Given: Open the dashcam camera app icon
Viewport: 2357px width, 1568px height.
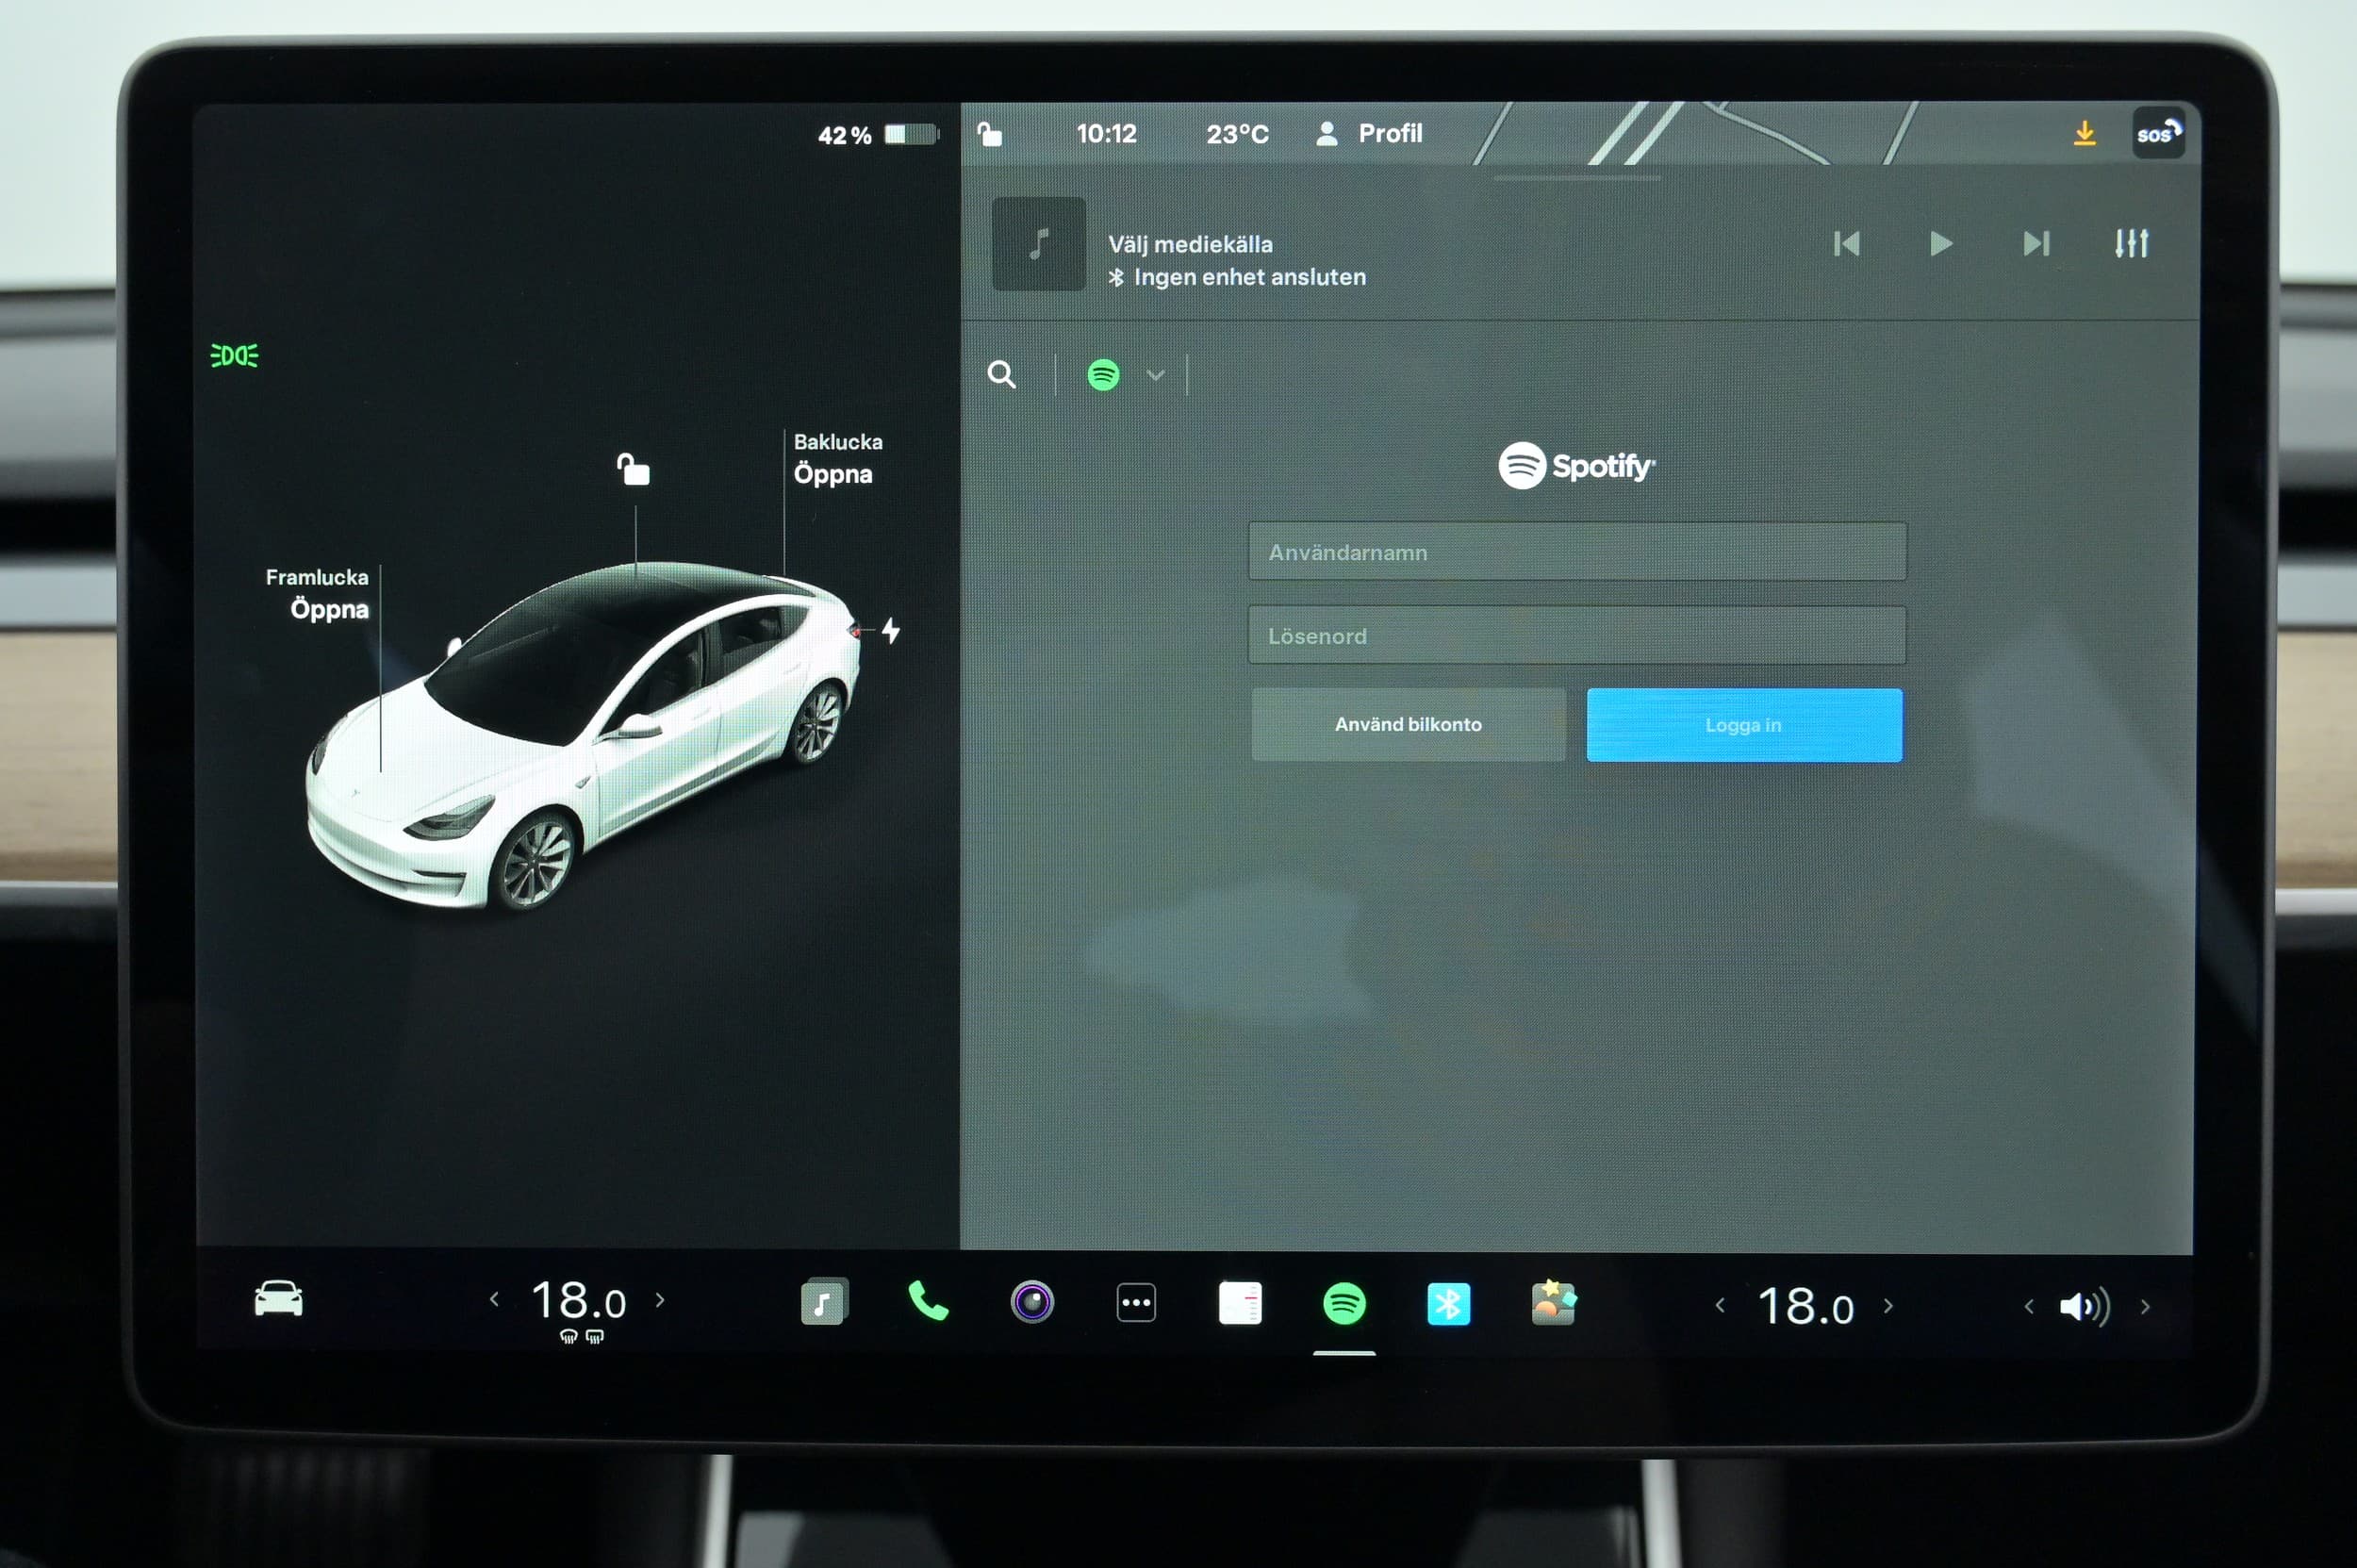Looking at the screenshot, I should tap(1032, 1302).
